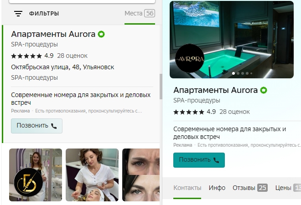Select the first carousel dot on photo
Screen dimensions: 301x205
coord(234,73)
